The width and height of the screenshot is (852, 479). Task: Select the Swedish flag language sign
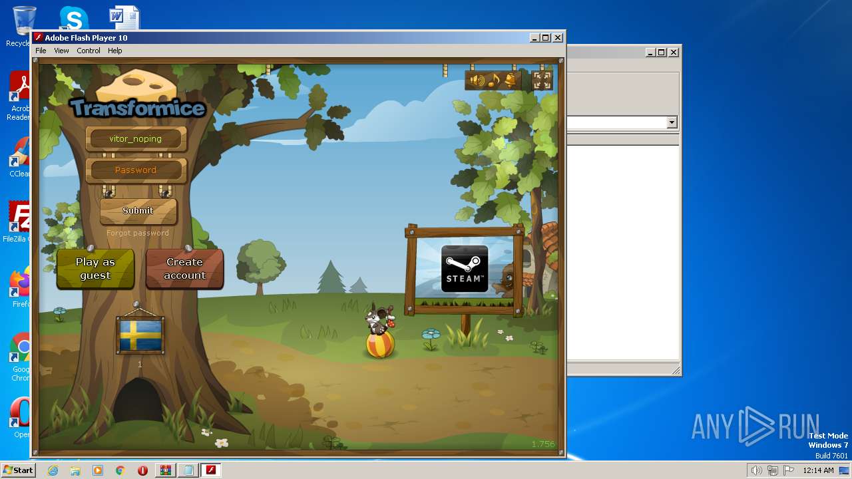(140, 335)
